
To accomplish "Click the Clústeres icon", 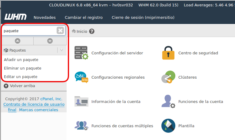I will point(168,77).
